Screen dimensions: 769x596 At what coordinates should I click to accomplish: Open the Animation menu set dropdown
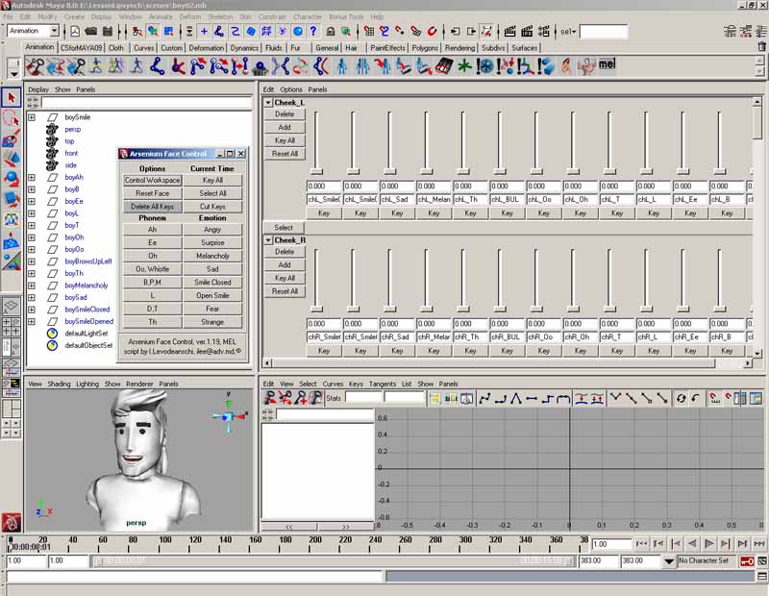click(x=54, y=31)
